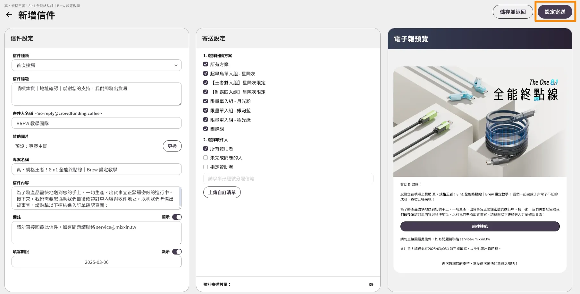Click the product image in newsletter preview
This screenshot has width=580, height=294.
pos(480,121)
